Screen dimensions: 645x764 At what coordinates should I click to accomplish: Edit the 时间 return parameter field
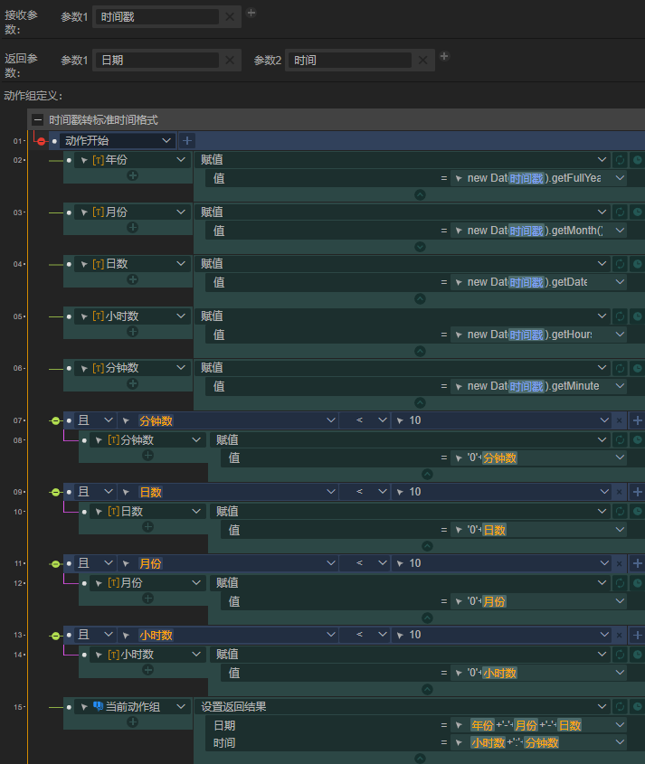click(350, 60)
